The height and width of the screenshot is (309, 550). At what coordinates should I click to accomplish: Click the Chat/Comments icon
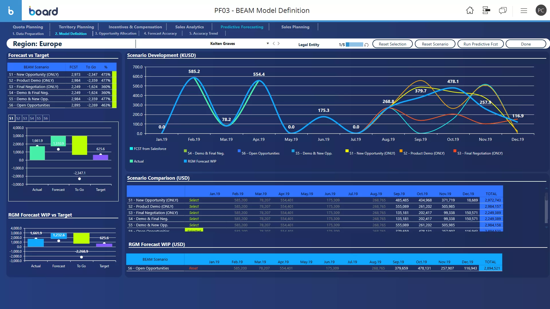[x=503, y=10]
